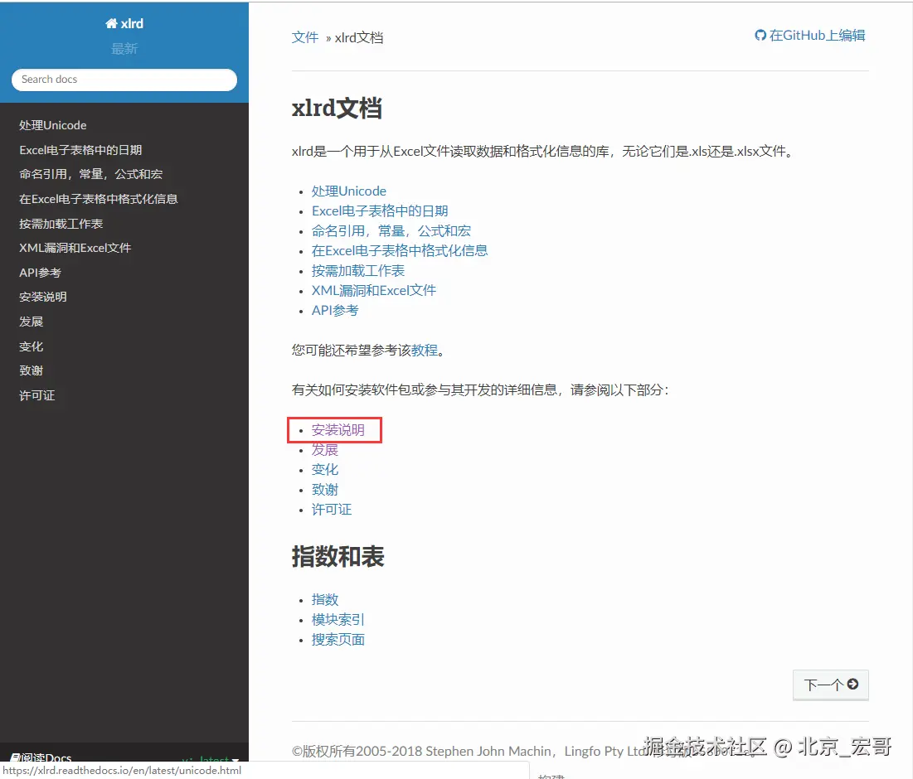Click the 下一个 next page button

tap(831, 685)
